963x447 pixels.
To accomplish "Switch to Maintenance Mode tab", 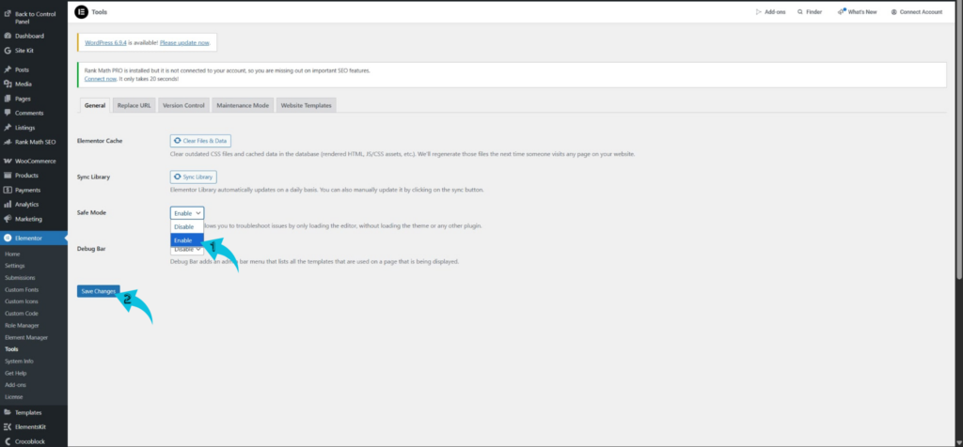I will pos(243,105).
